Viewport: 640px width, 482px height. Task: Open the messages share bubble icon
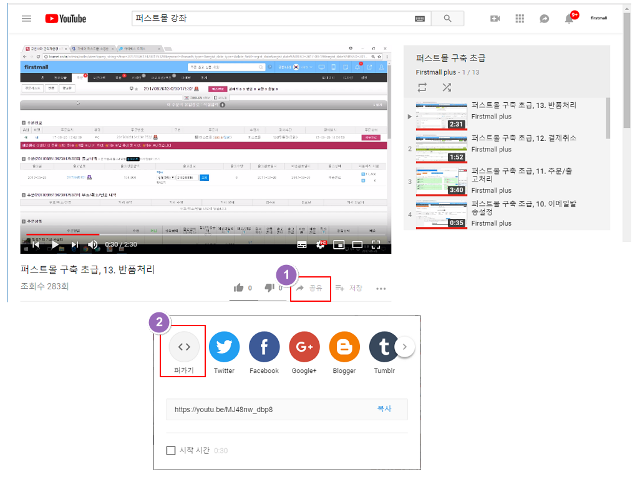(544, 19)
